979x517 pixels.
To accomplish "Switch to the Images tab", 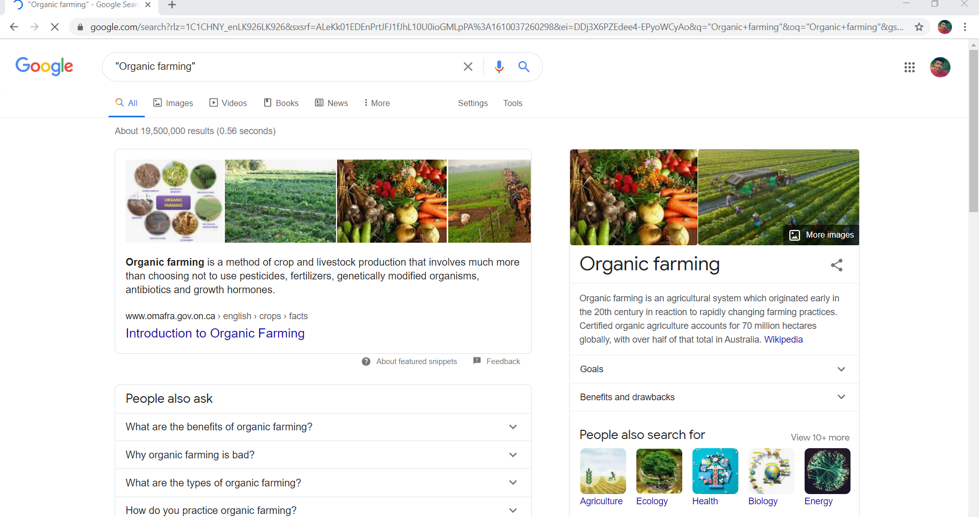I will tap(173, 103).
